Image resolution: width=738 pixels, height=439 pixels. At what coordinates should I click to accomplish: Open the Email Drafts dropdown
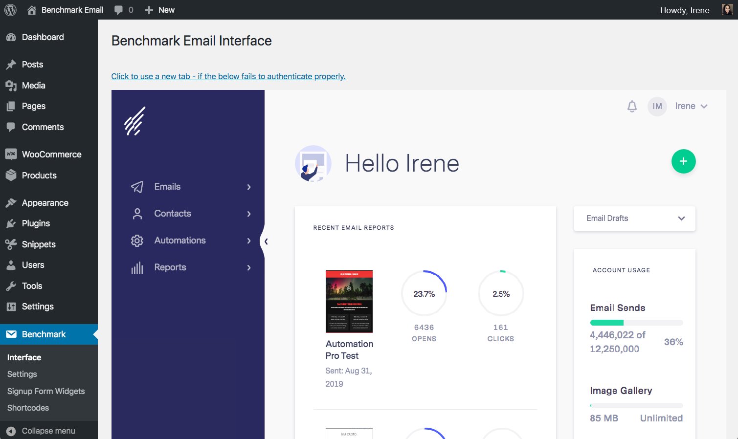click(634, 219)
